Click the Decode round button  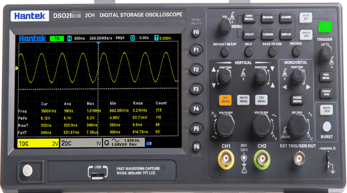click(x=296, y=52)
